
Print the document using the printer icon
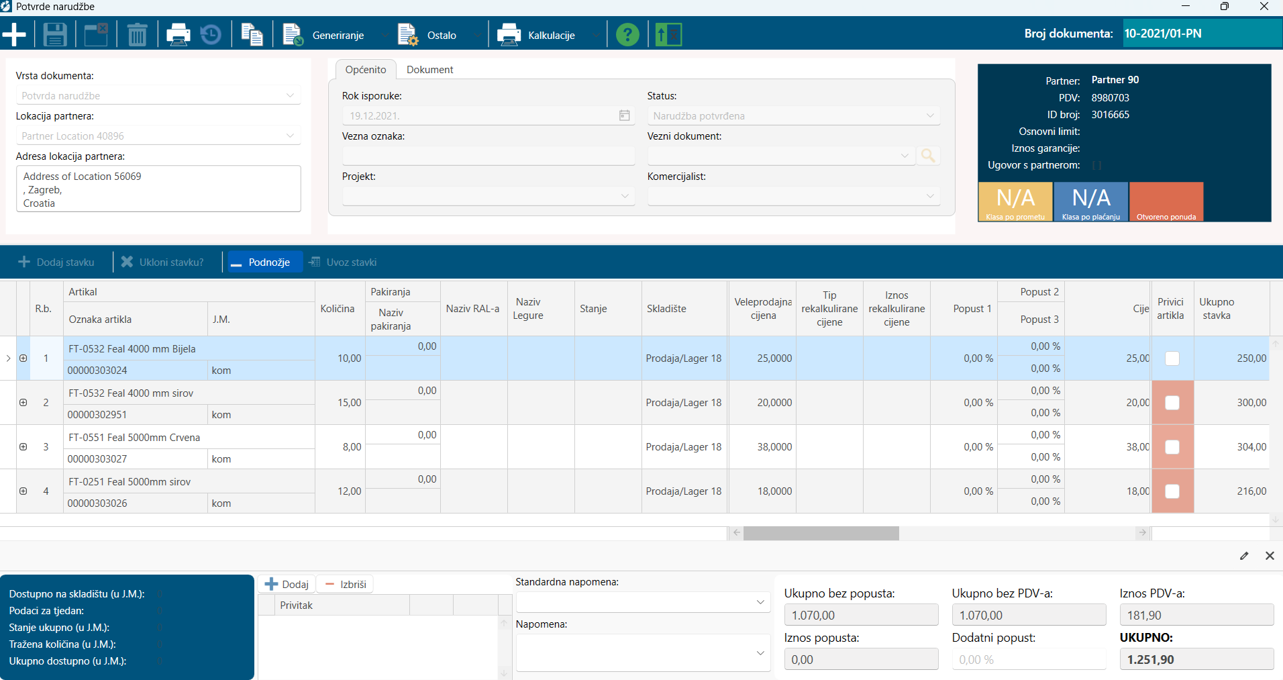(178, 34)
